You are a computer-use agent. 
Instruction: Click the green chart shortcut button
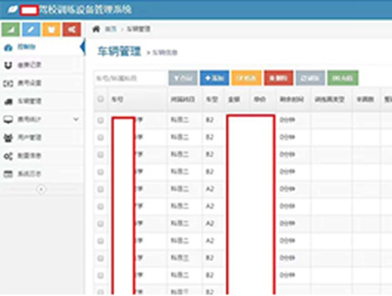[x=11, y=29]
